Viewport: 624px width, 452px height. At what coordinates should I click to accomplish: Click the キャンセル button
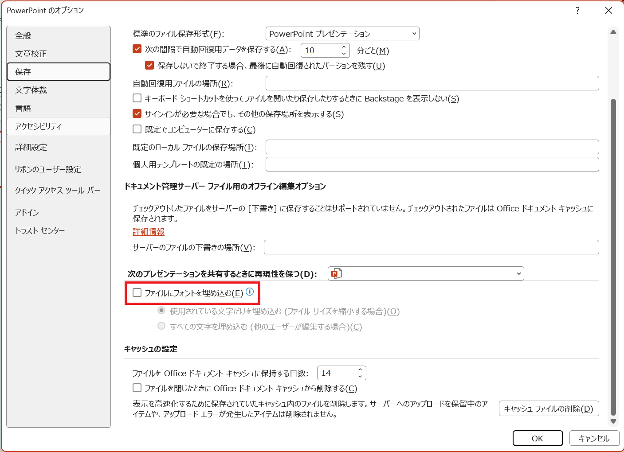594,438
